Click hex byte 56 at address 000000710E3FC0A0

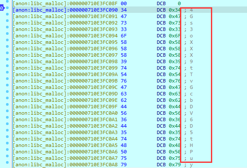pyautogui.click(x=124, y=113)
